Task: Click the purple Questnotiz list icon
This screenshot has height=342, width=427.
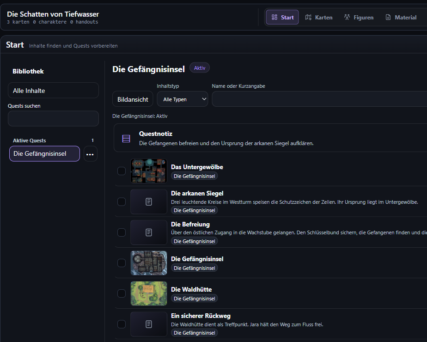Action: pyautogui.click(x=126, y=139)
